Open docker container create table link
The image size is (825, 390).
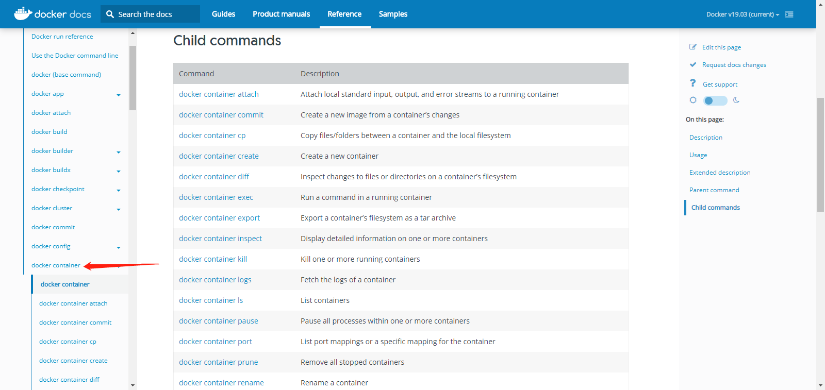(x=219, y=156)
